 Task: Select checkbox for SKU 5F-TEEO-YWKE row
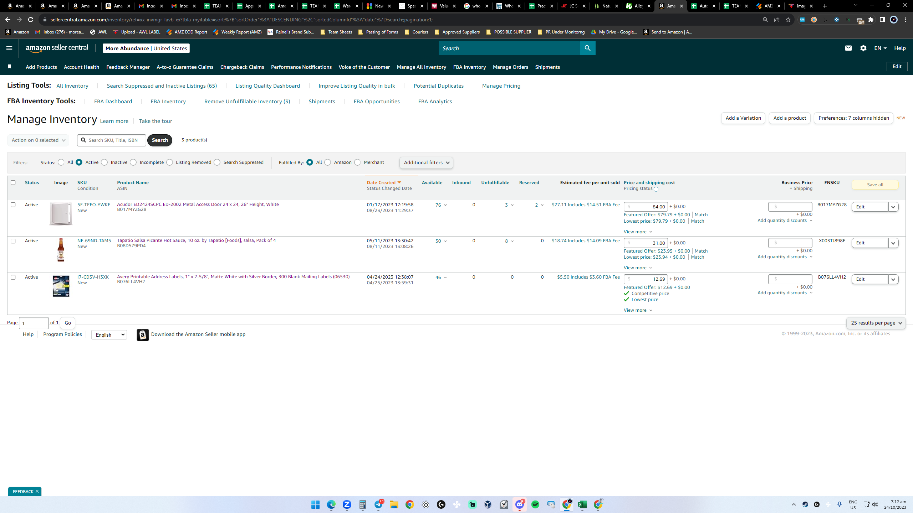[13, 205]
